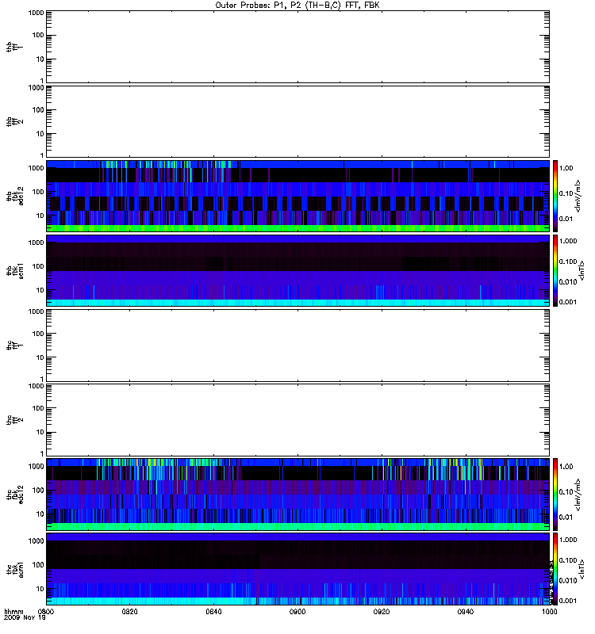Pick the thc fbk scm1 color bar
Viewport: 595px width, 634px height.
555,569
